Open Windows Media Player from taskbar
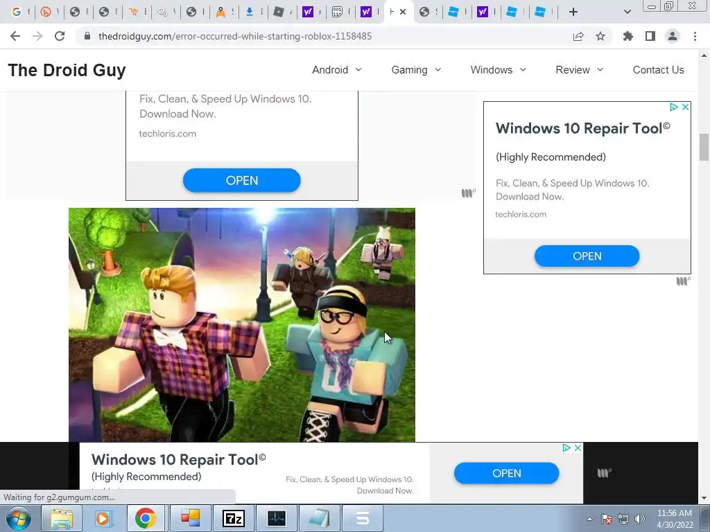 tap(103, 518)
